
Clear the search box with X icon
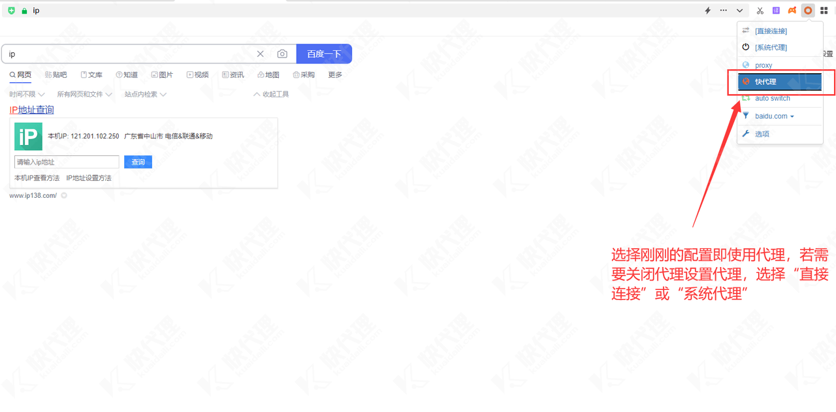[260, 54]
